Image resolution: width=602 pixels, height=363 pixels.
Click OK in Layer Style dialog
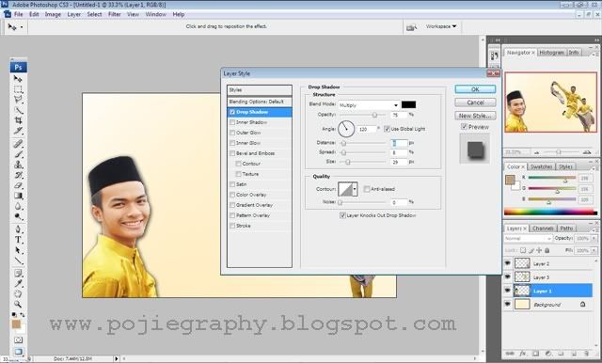click(x=475, y=89)
